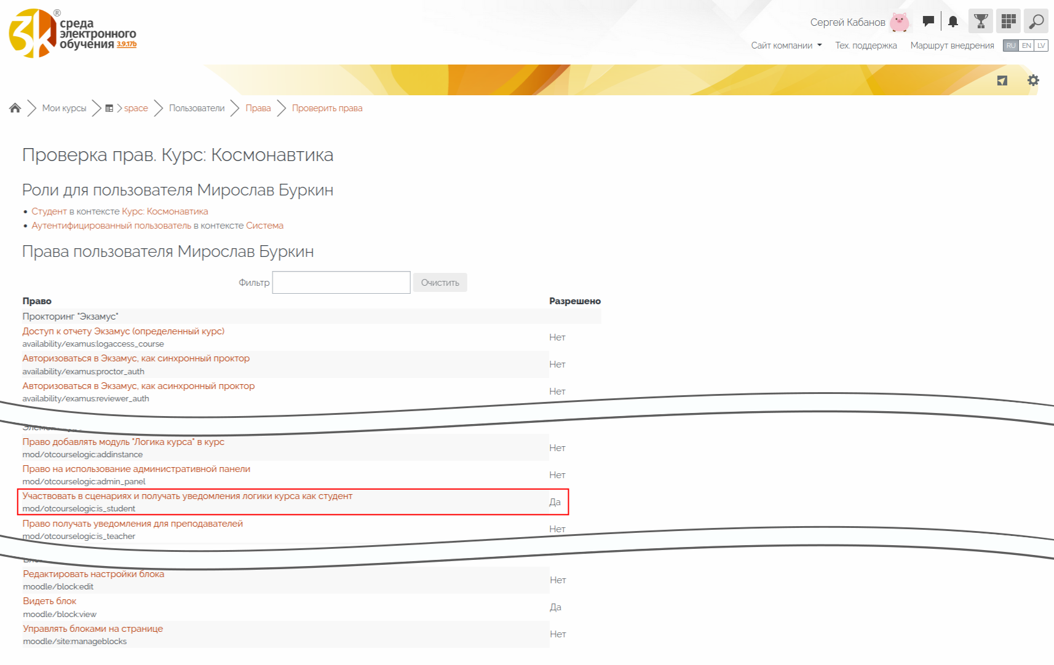
Task: Open the Тех. поддержка menu item
Action: pos(866,45)
